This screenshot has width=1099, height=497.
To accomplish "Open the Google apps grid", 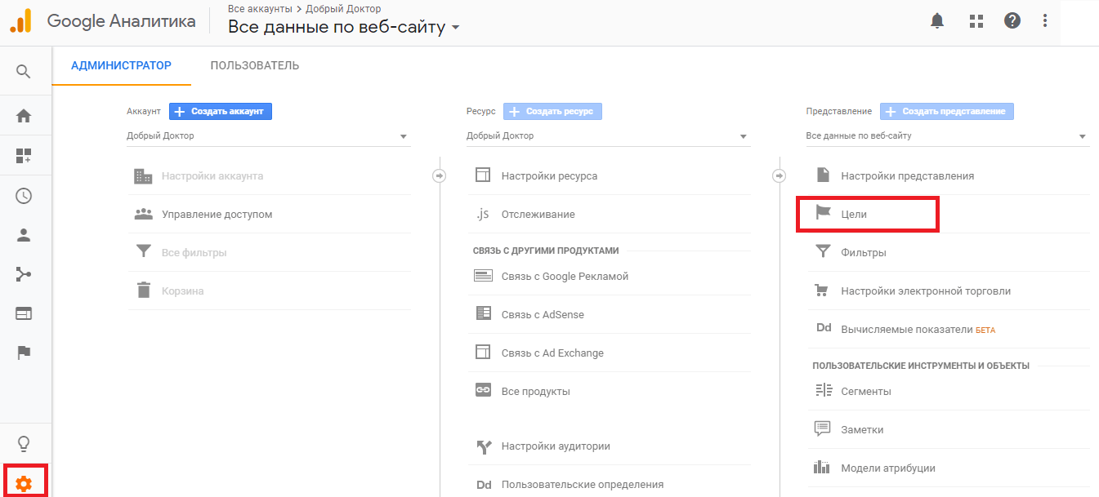I will point(976,21).
